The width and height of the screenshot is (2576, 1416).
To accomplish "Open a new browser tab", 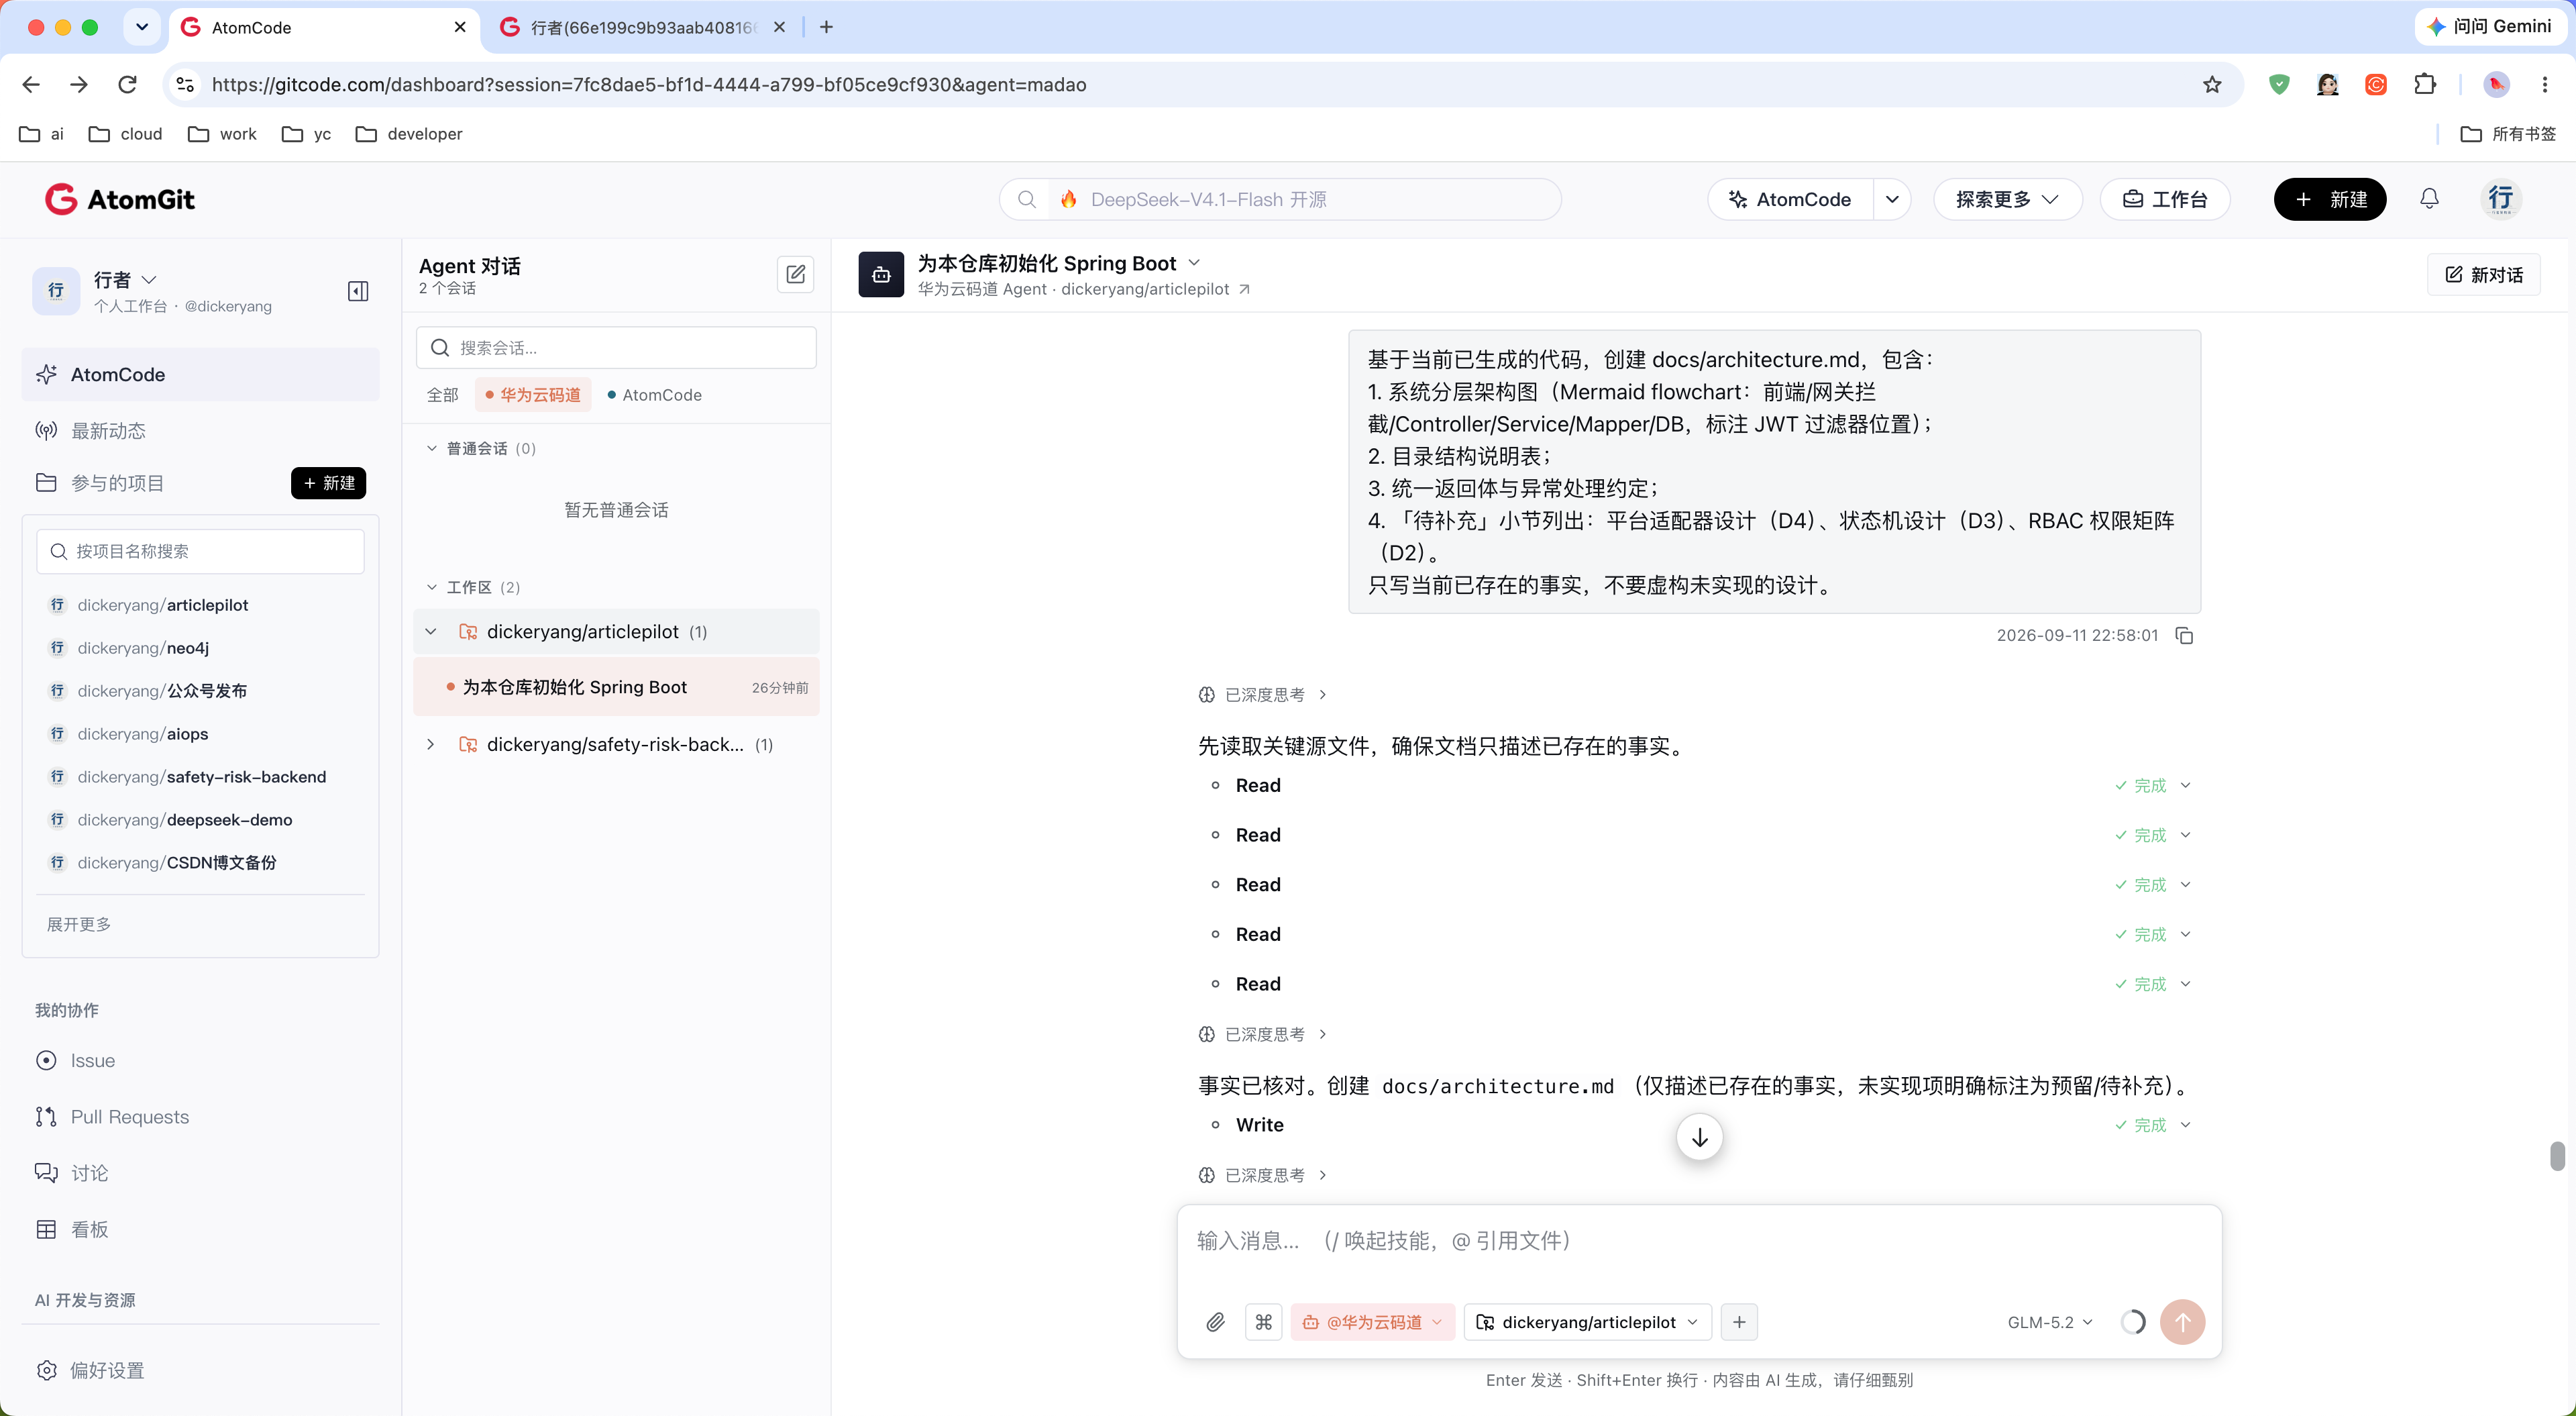I will [x=826, y=27].
